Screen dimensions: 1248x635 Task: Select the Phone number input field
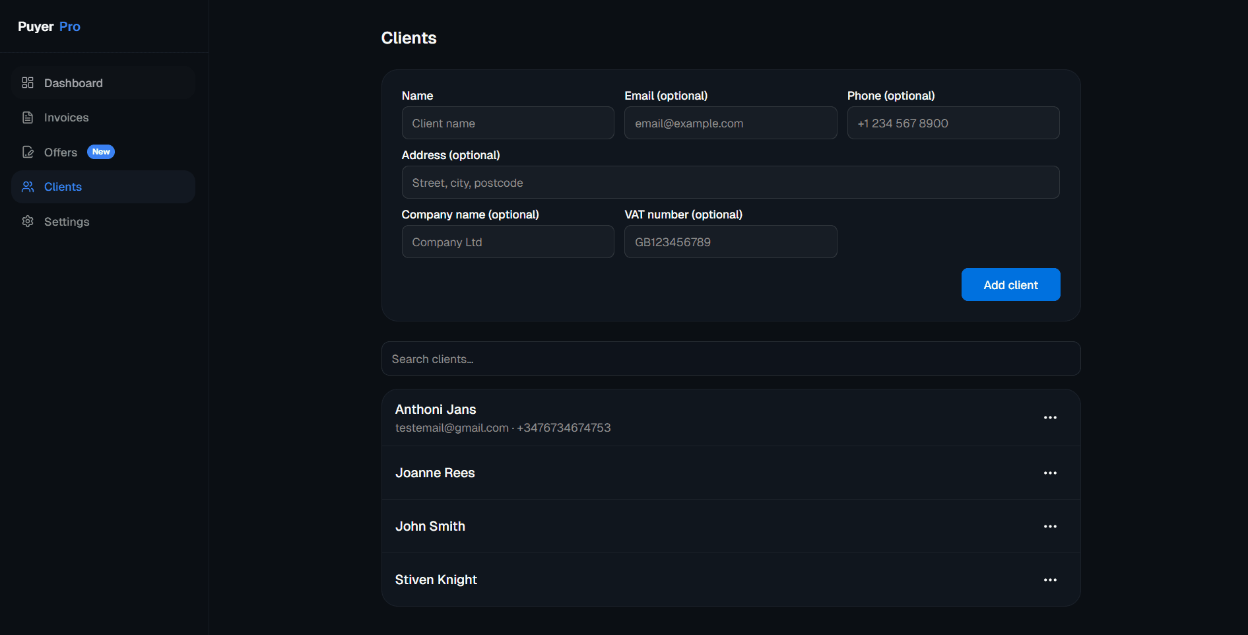[953, 123]
